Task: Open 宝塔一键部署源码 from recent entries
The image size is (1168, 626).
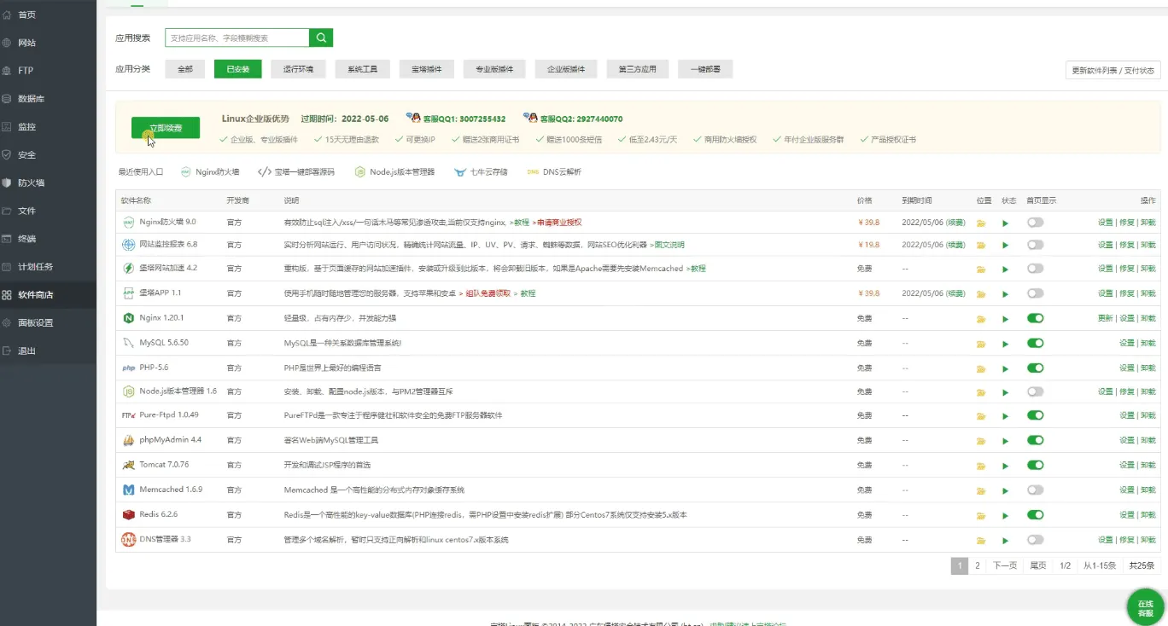Action: (x=296, y=171)
